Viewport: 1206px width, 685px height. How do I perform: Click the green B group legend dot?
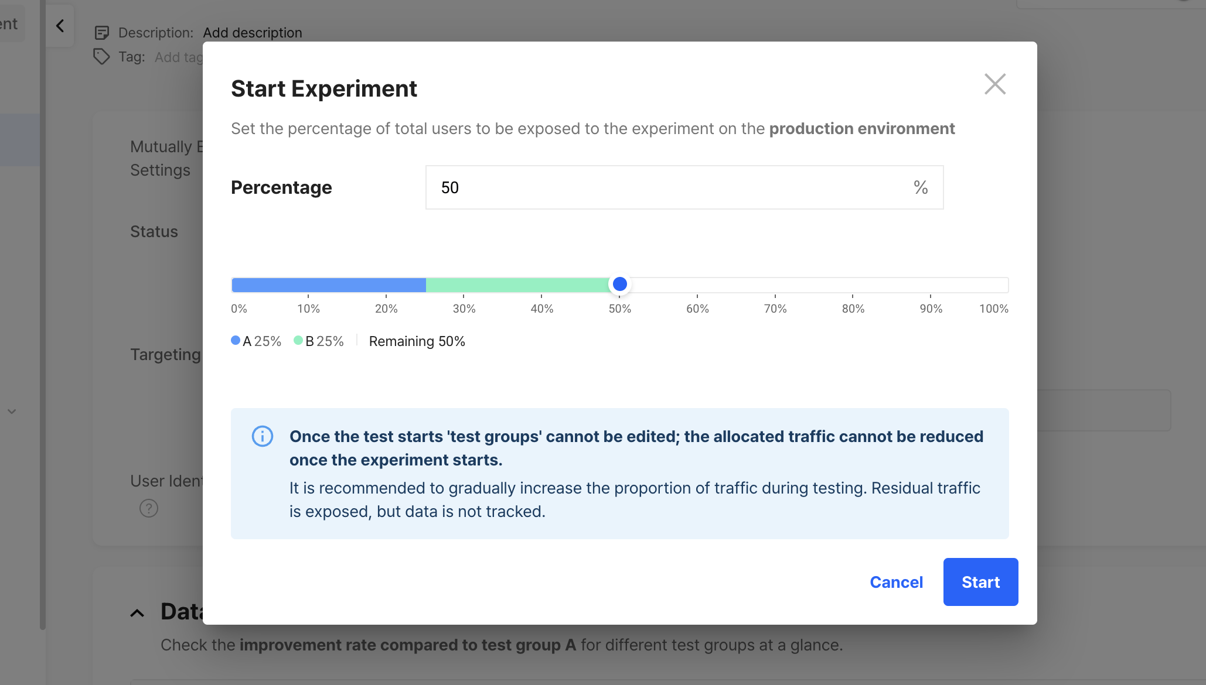pyautogui.click(x=298, y=341)
